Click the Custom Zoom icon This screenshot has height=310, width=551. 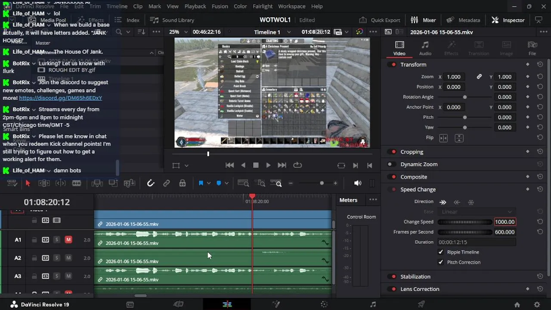[276, 183]
